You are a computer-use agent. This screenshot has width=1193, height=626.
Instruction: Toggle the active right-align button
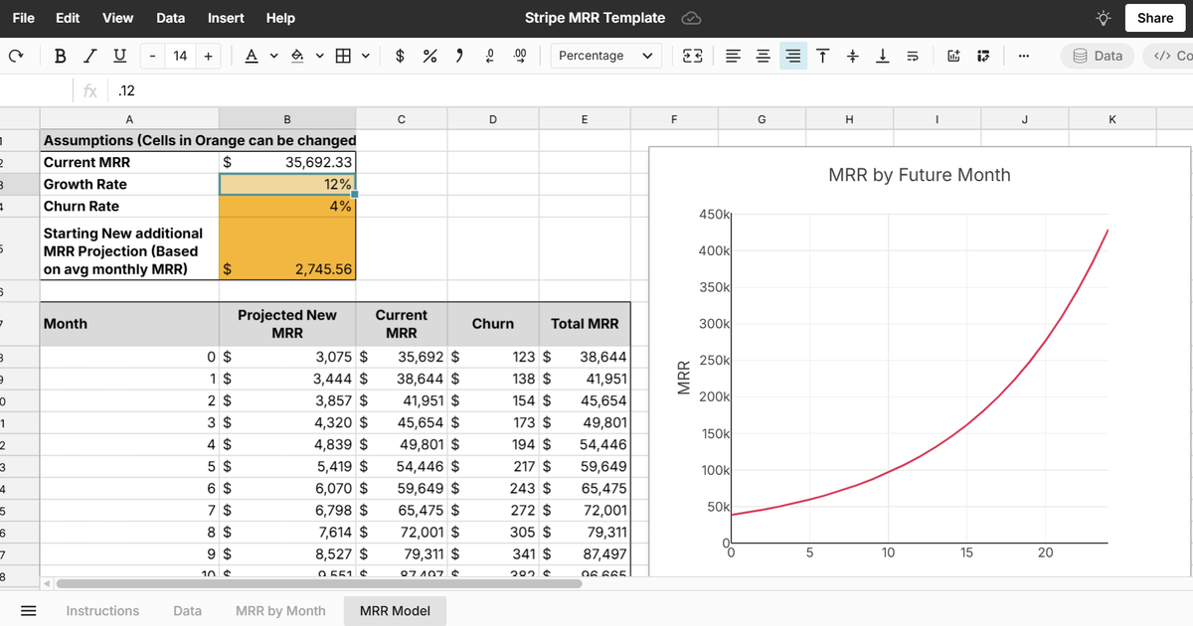click(x=792, y=56)
